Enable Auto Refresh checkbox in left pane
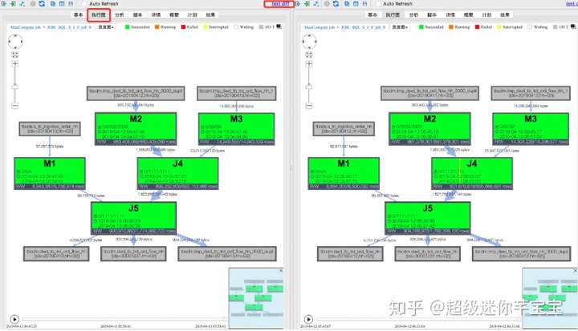Image resolution: width=578 pixels, height=331 pixels. [84, 4]
